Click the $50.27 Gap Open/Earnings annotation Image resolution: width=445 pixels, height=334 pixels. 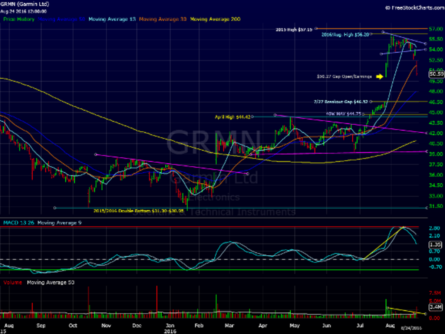coord(344,76)
